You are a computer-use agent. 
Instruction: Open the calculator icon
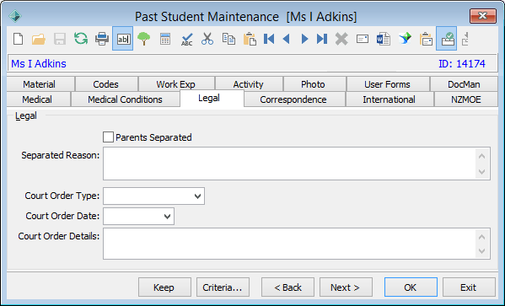pos(165,39)
